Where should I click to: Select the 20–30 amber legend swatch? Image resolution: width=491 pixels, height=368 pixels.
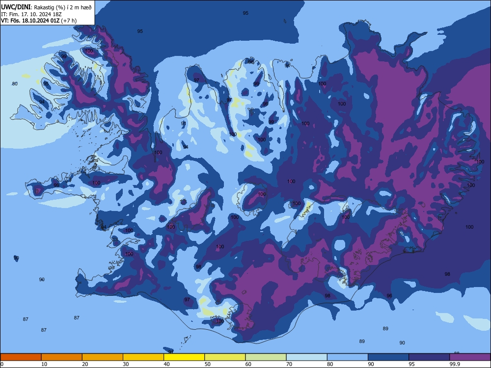point(103,357)
